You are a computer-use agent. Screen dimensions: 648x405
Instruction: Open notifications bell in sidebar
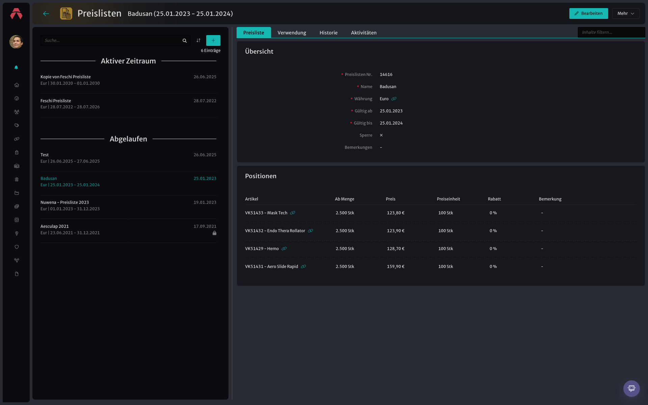pos(16,67)
